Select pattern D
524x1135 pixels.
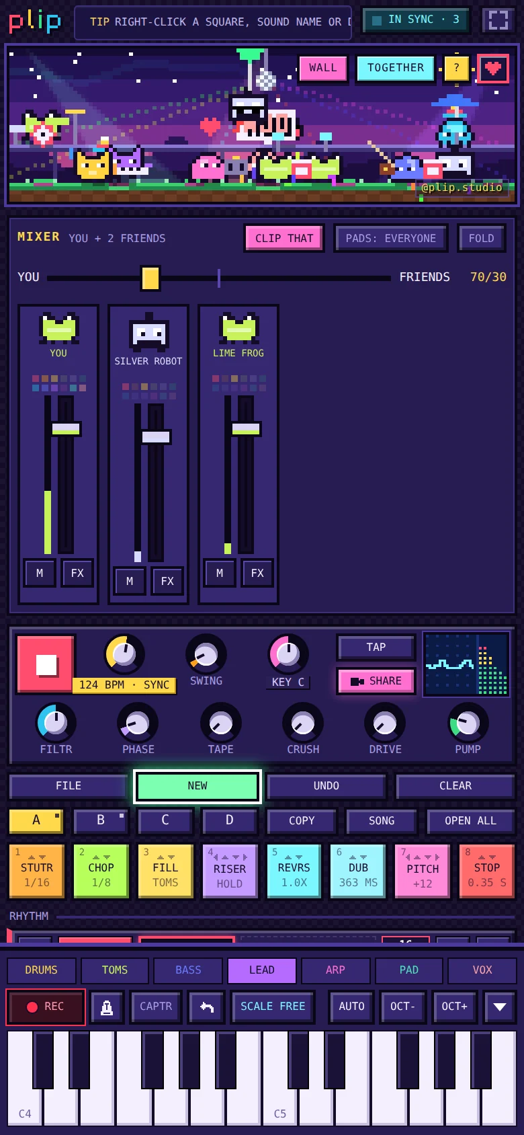[x=230, y=821]
